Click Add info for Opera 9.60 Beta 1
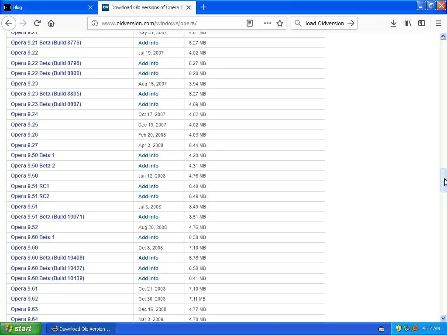This screenshot has height=335, width=447. point(148,237)
